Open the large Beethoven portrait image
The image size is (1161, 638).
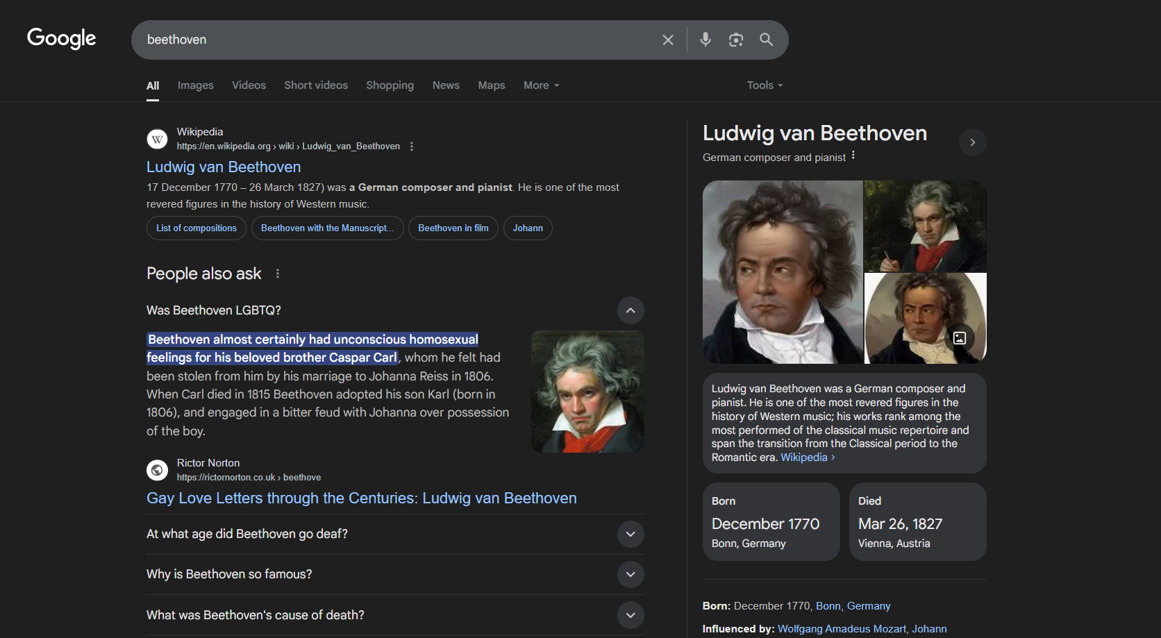(783, 272)
